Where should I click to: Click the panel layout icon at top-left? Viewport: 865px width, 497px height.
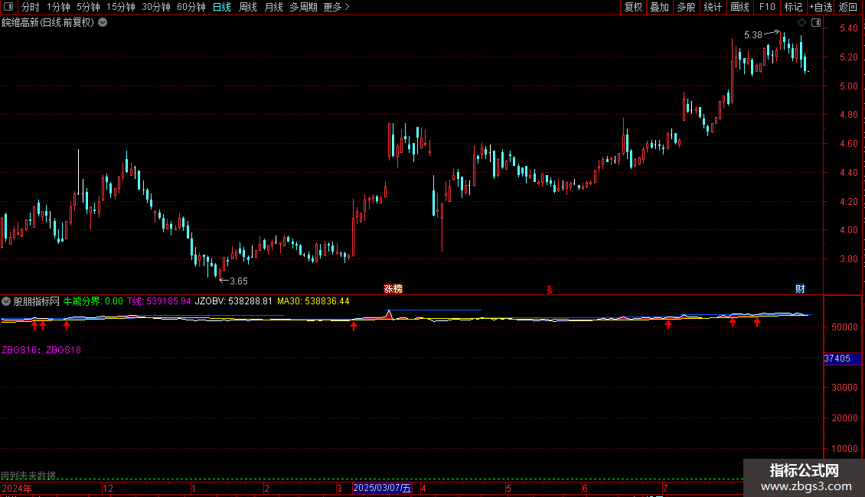(8, 7)
